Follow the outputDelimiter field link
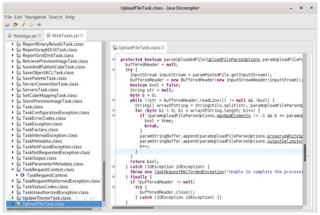Screen dimensions: 320x215 tap(285, 141)
